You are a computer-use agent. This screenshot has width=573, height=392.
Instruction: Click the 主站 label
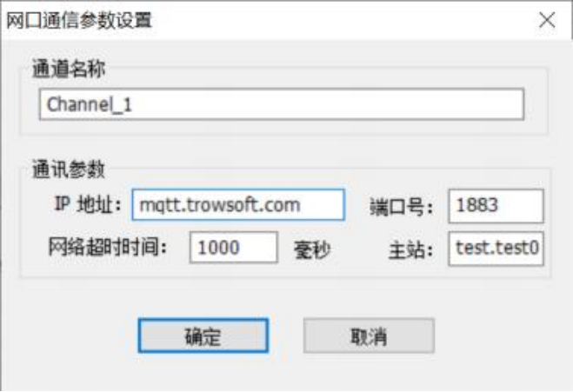tap(410, 250)
